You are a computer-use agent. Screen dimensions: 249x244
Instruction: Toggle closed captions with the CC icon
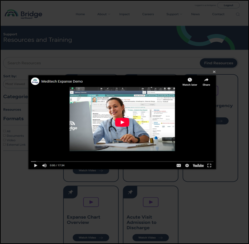179,166
